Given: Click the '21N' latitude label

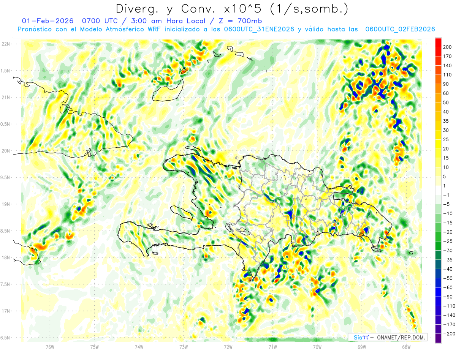Looking at the screenshot, I should (5, 98).
